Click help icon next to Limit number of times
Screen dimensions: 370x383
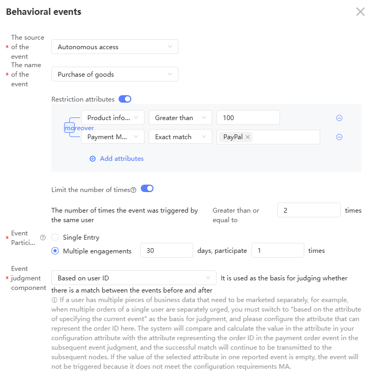[x=133, y=190]
